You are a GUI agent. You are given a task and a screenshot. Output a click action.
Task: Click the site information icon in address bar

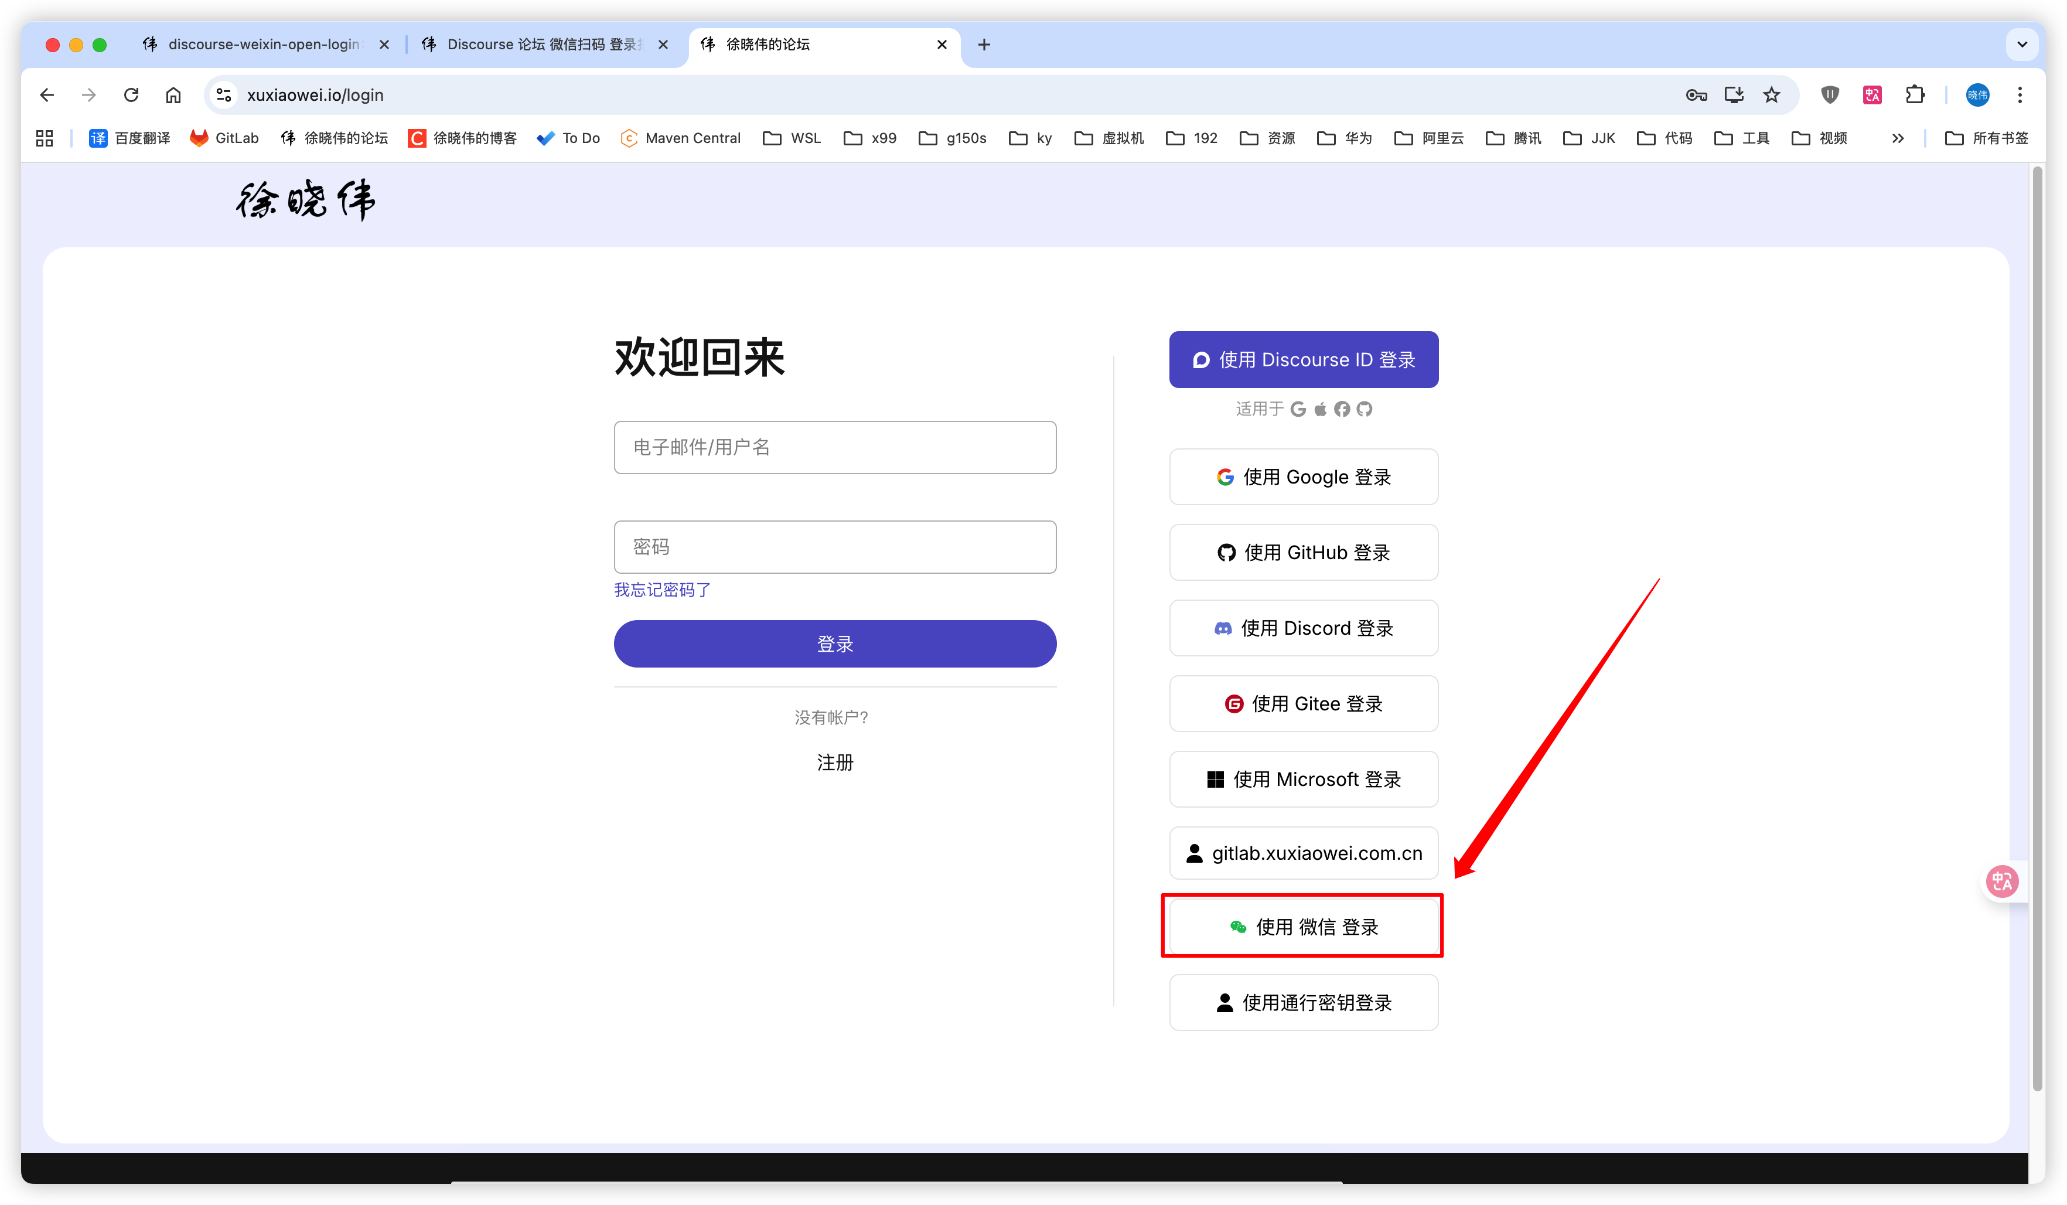(223, 95)
